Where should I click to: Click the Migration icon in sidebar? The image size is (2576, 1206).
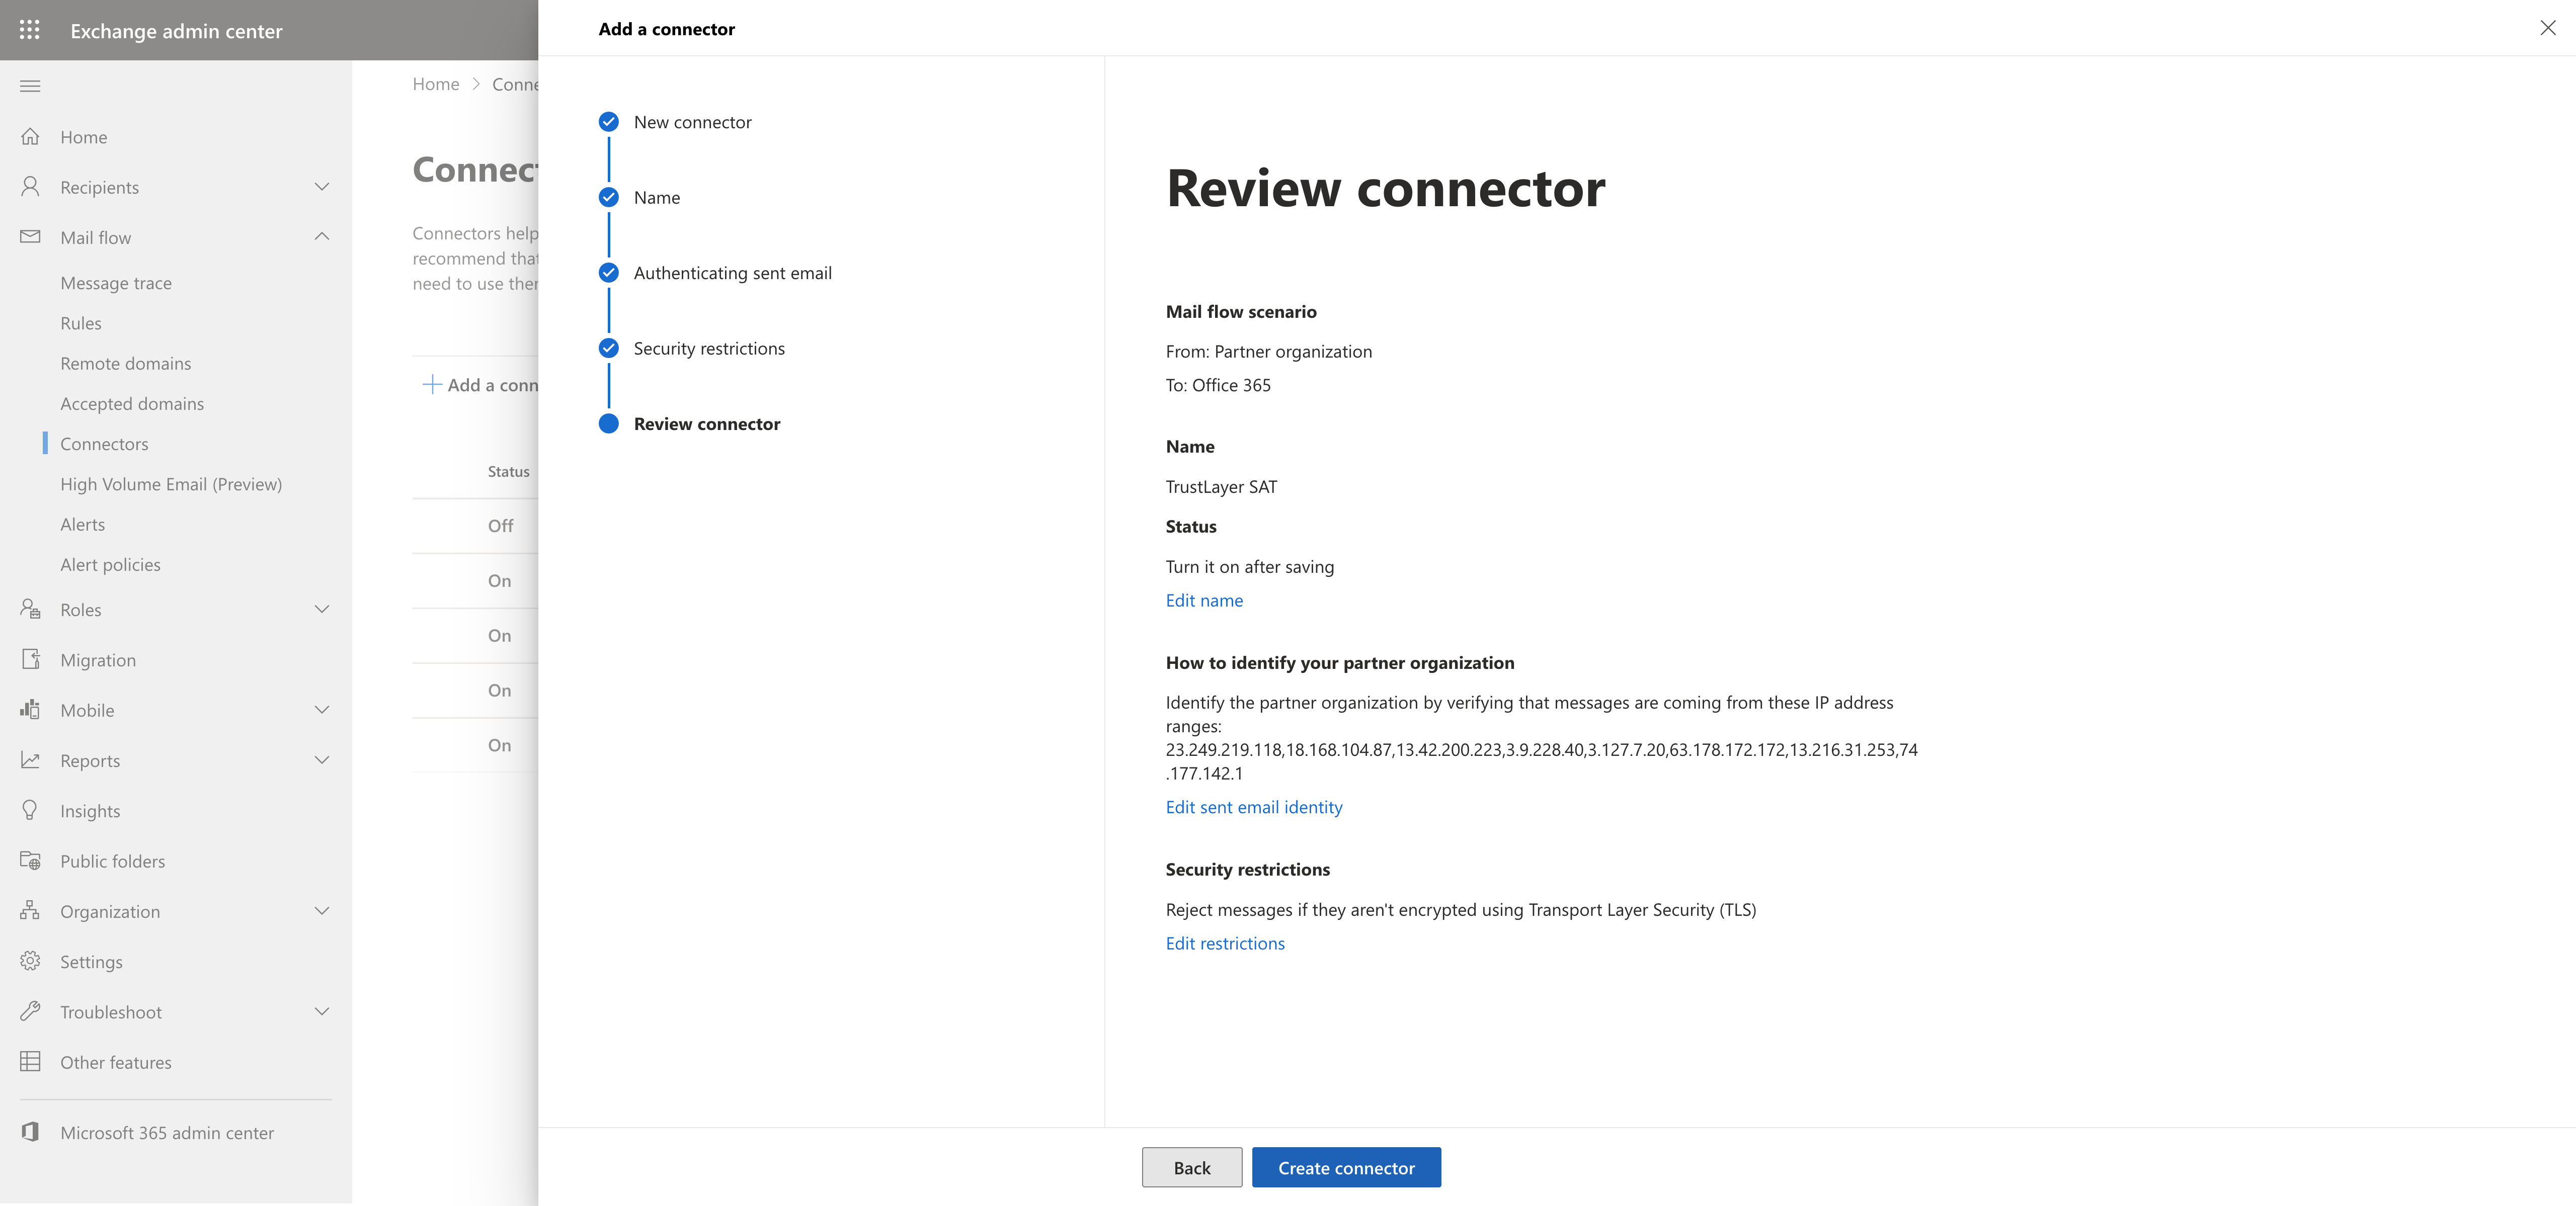click(30, 660)
